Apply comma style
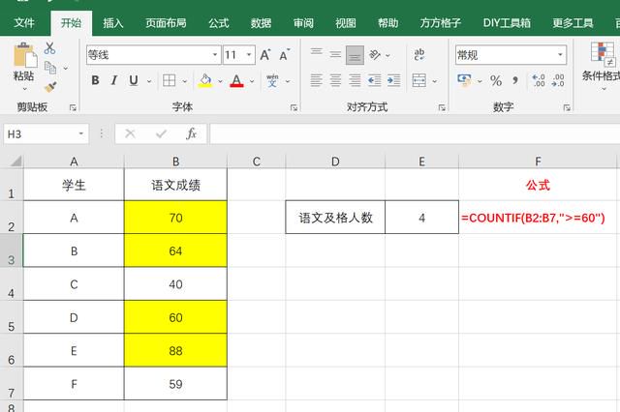This screenshot has width=620, height=412. pos(515,80)
